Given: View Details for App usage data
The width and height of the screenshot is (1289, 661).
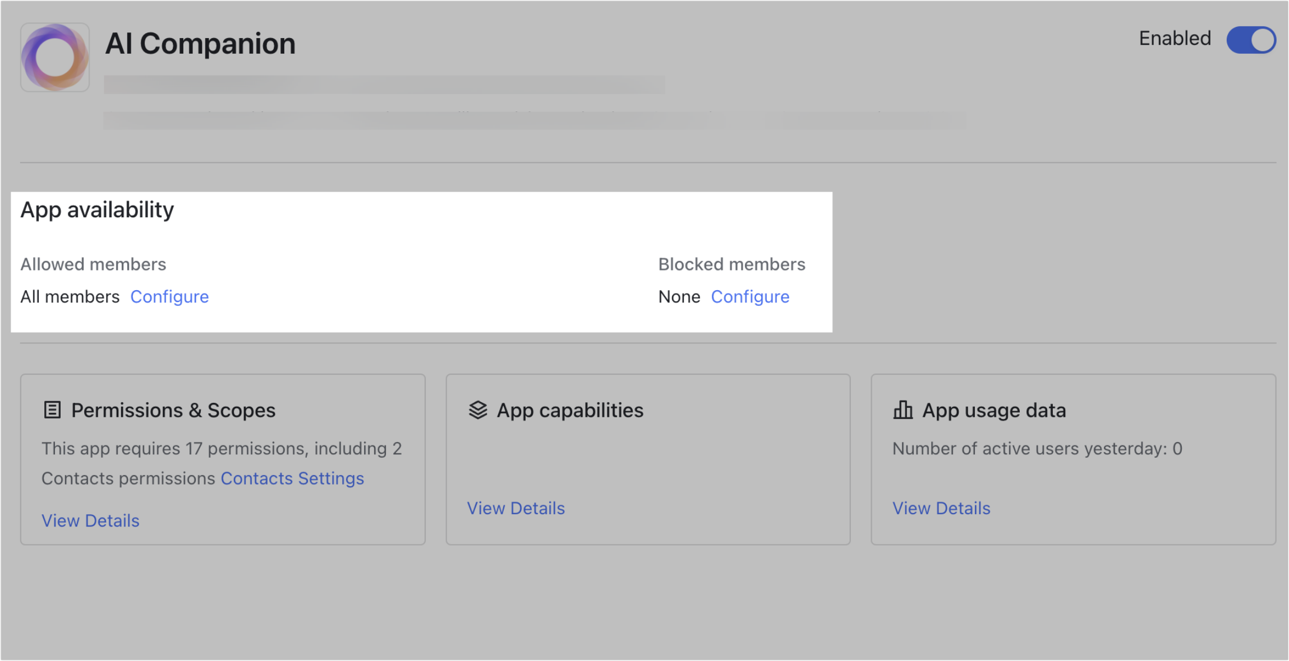Looking at the screenshot, I should coord(941,508).
